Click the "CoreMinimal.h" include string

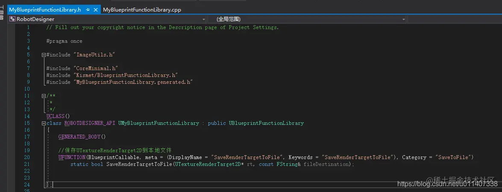click(96, 68)
